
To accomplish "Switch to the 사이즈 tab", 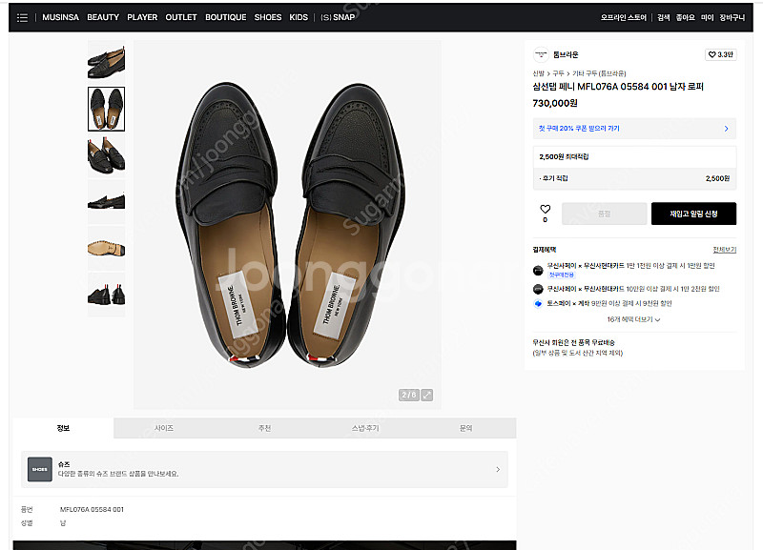I will click(x=164, y=428).
